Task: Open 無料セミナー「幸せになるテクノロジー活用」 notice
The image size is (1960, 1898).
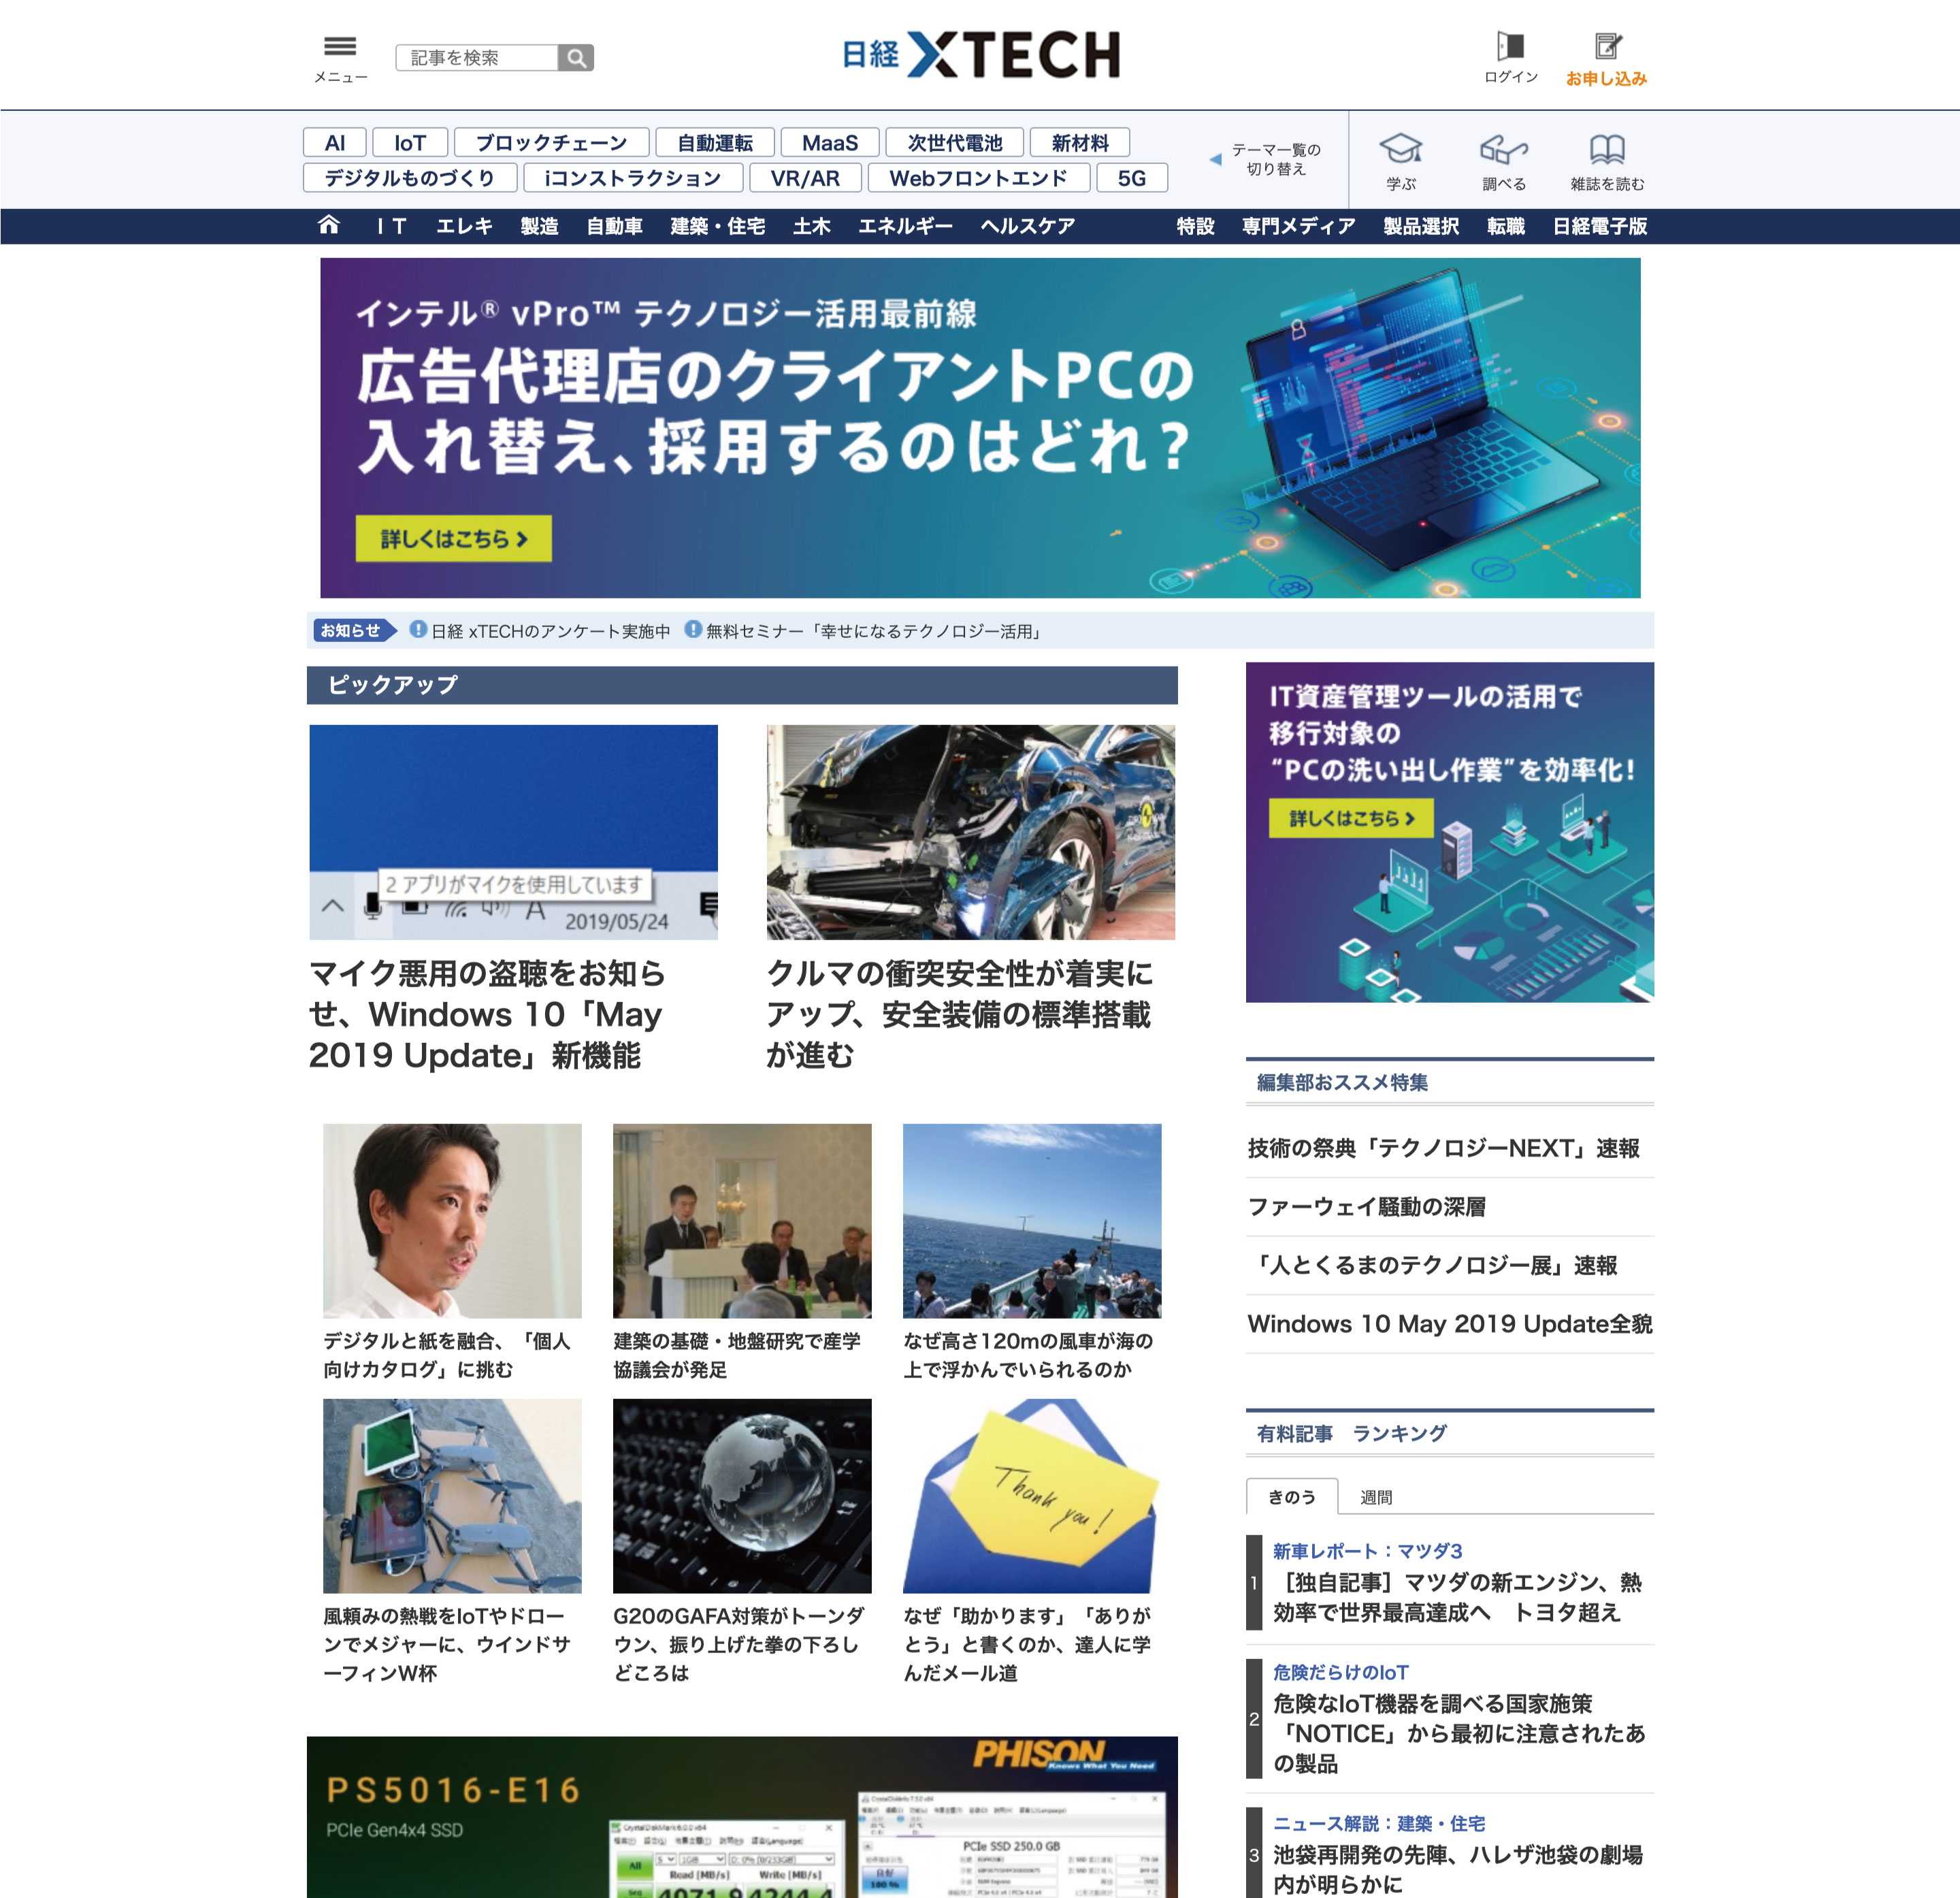Action: (x=875, y=631)
